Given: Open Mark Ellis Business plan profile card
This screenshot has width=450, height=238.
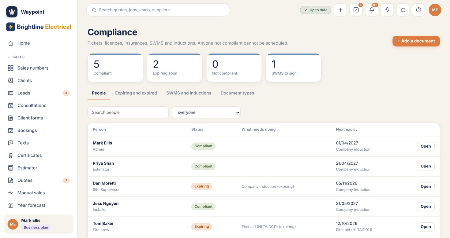Looking at the screenshot, I should (39, 224).
